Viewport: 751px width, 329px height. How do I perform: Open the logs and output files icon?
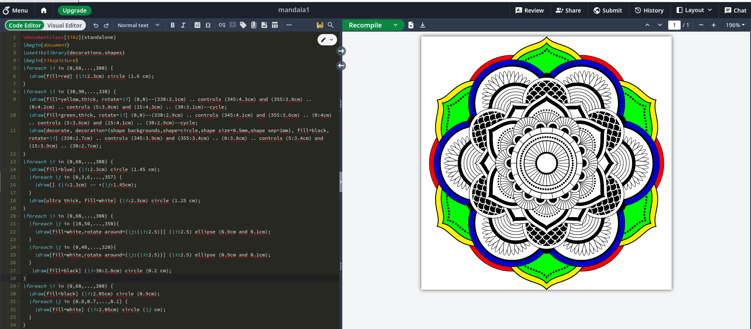pyautogui.click(x=411, y=25)
